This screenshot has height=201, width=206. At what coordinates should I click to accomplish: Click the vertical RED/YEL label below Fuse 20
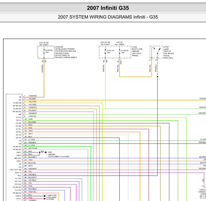click(x=118, y=68)
